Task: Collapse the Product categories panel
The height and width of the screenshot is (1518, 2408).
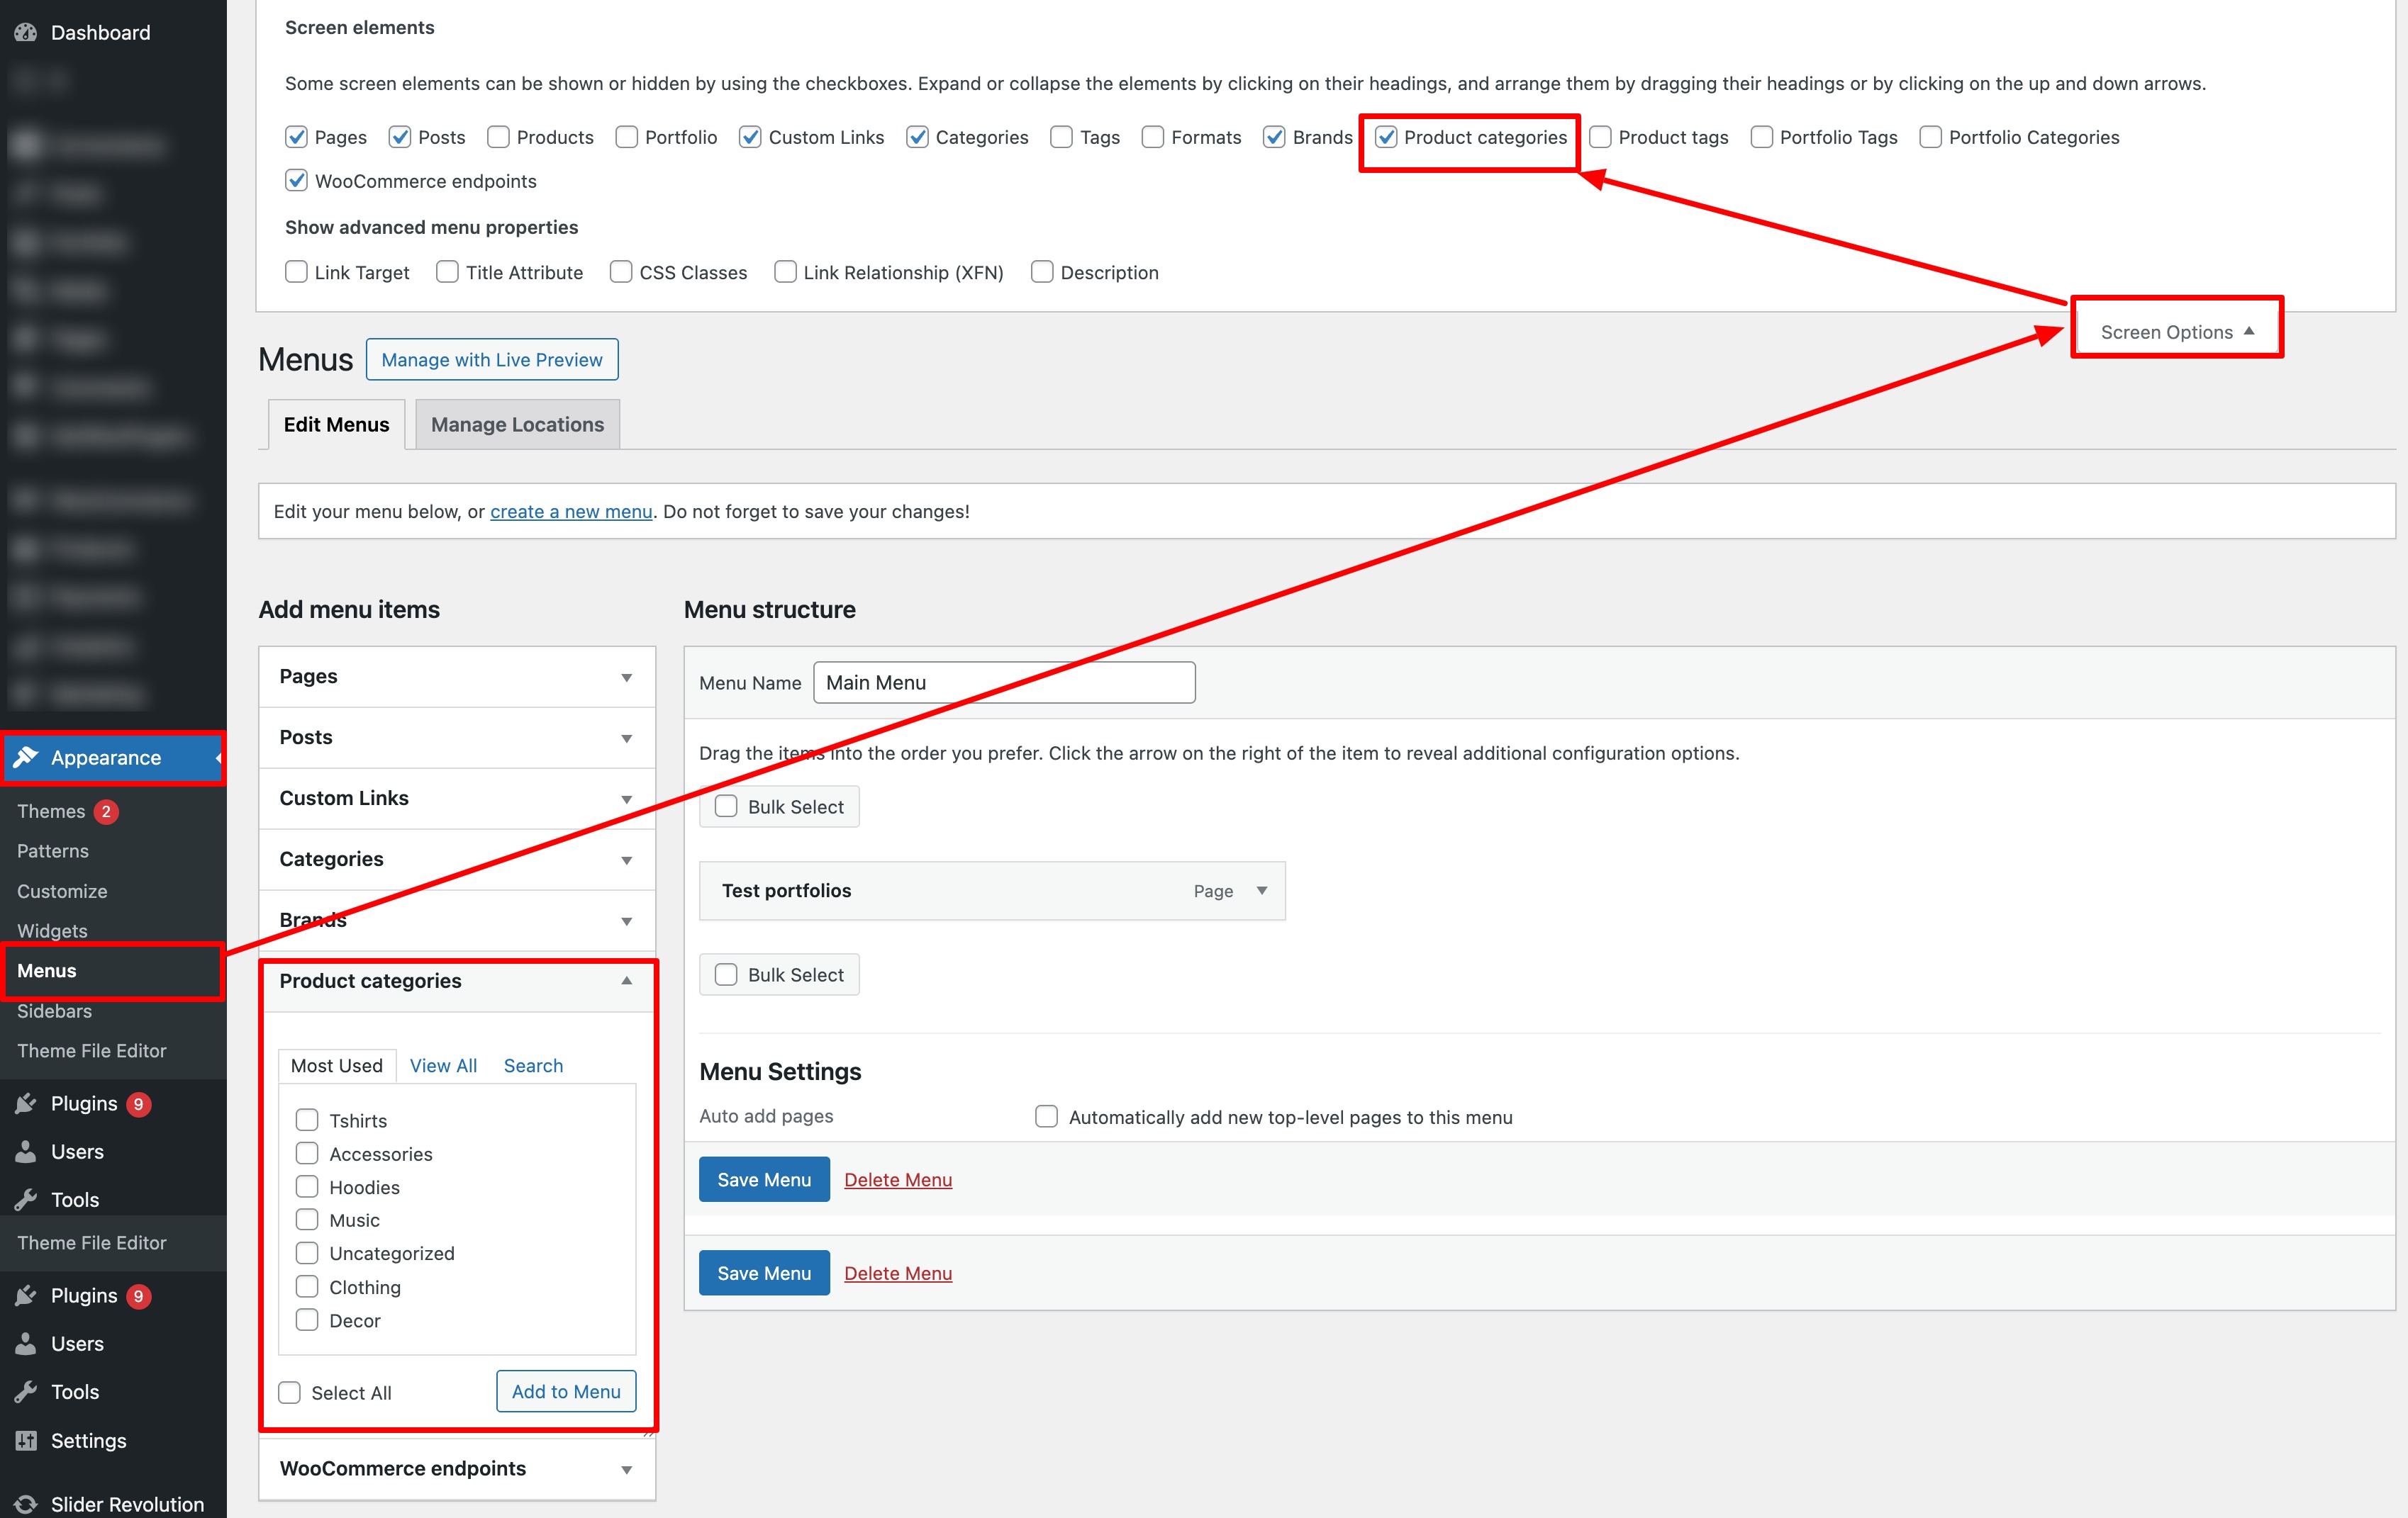Action: click(457, 982)
